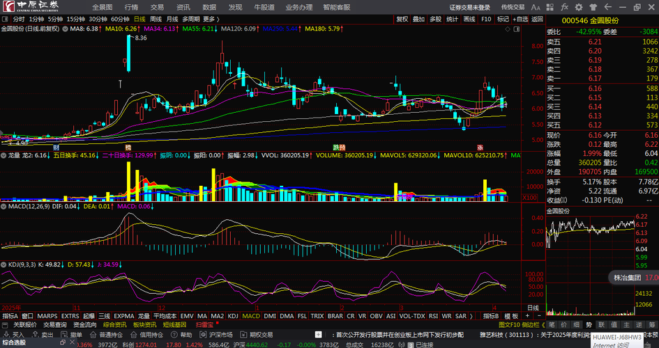Open 全景图 menu

pos(102,7)
